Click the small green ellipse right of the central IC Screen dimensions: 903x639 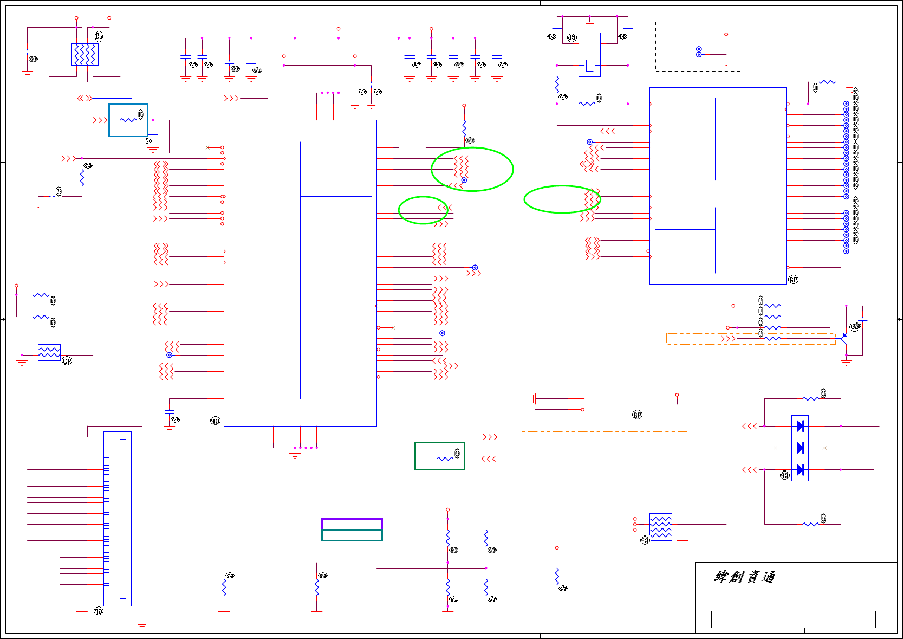click(423, 210)
